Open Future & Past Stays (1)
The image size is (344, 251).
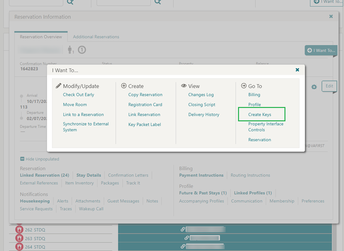[x=203, y=193]
